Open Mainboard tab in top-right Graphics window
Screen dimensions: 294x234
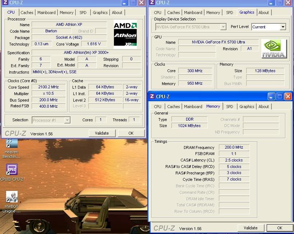[193, 13]
